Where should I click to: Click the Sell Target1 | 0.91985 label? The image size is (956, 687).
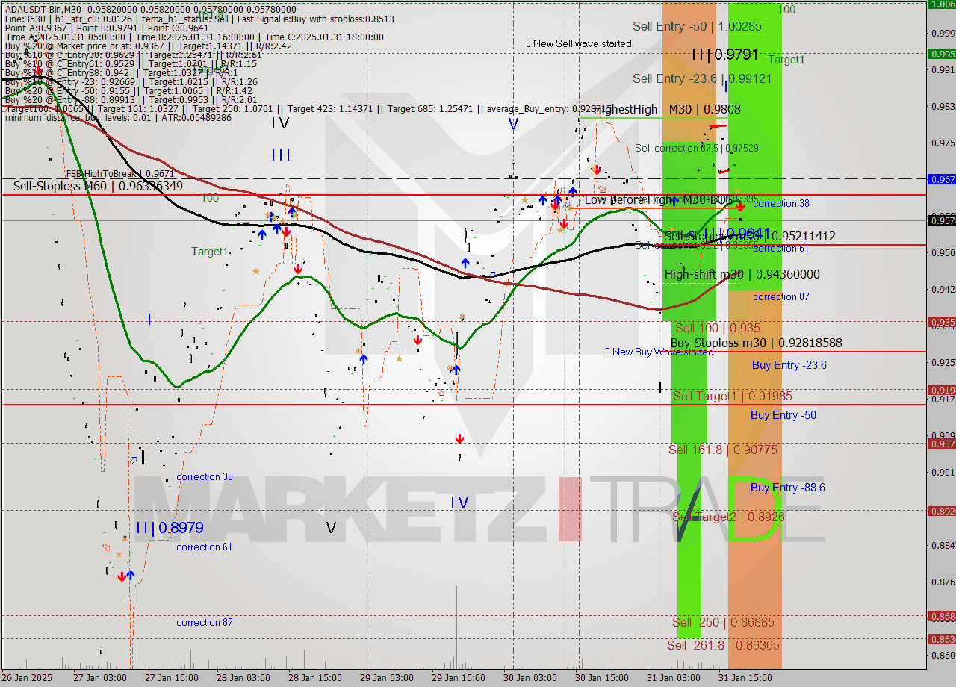coord(732,396)
